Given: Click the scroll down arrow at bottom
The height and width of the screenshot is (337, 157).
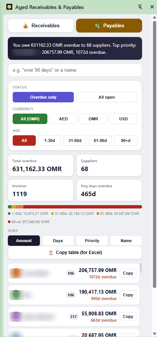Looking at the screenshot, I should 155,334.
